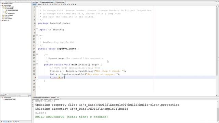Select the Test Packages node

[x=9, y=15]
